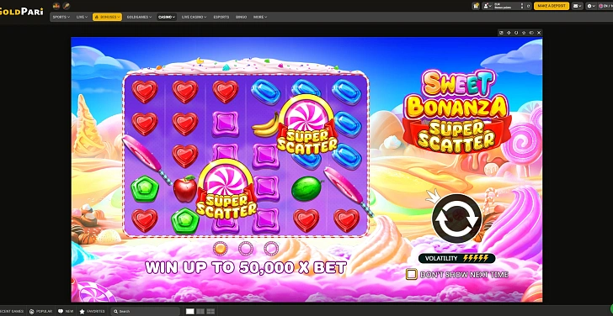Expand the Live menu

[x=82, y=17]
